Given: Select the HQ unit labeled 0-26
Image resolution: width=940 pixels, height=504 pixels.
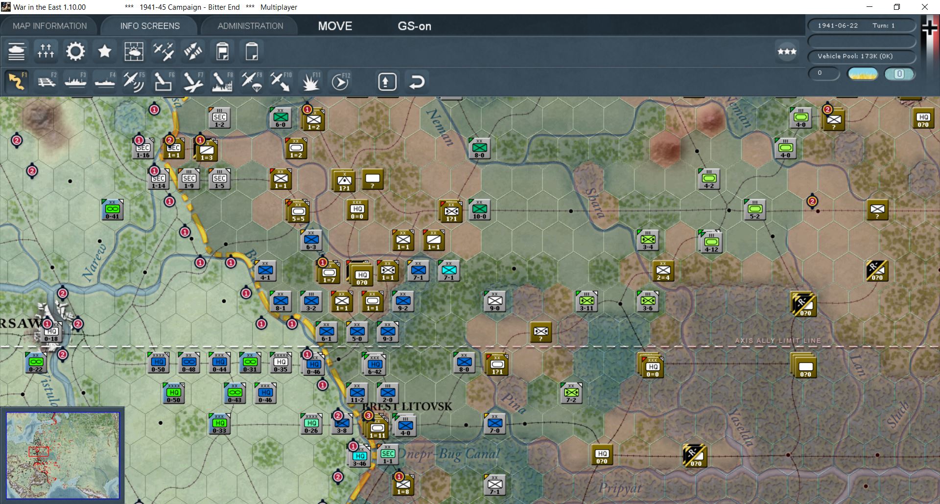Looking at the screenshot, I should click(x=311, y=424).
